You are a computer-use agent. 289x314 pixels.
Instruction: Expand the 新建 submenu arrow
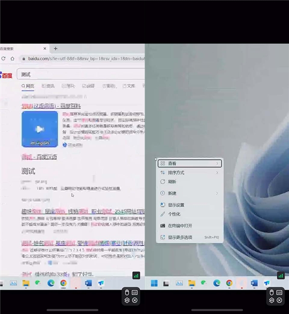coord(217,193)
